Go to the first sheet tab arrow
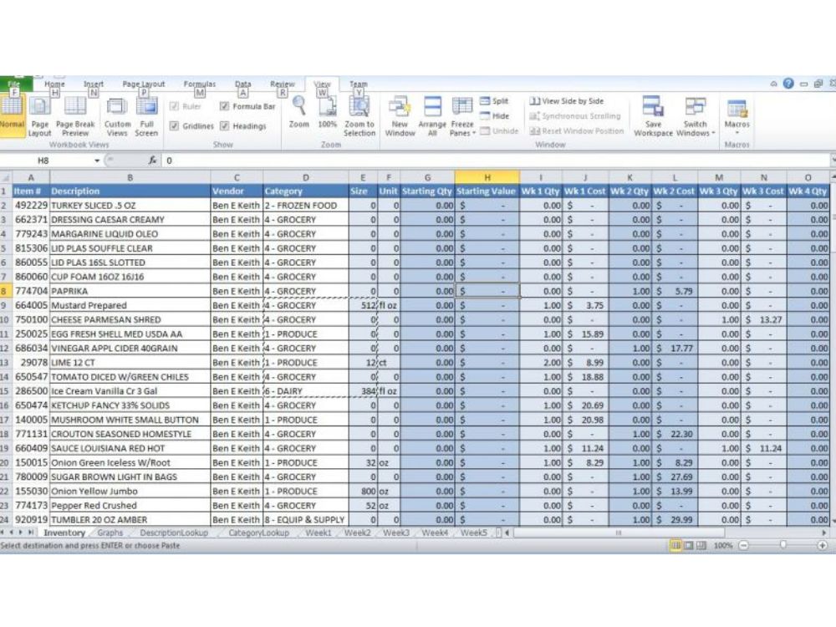 (x=3, y=532)
